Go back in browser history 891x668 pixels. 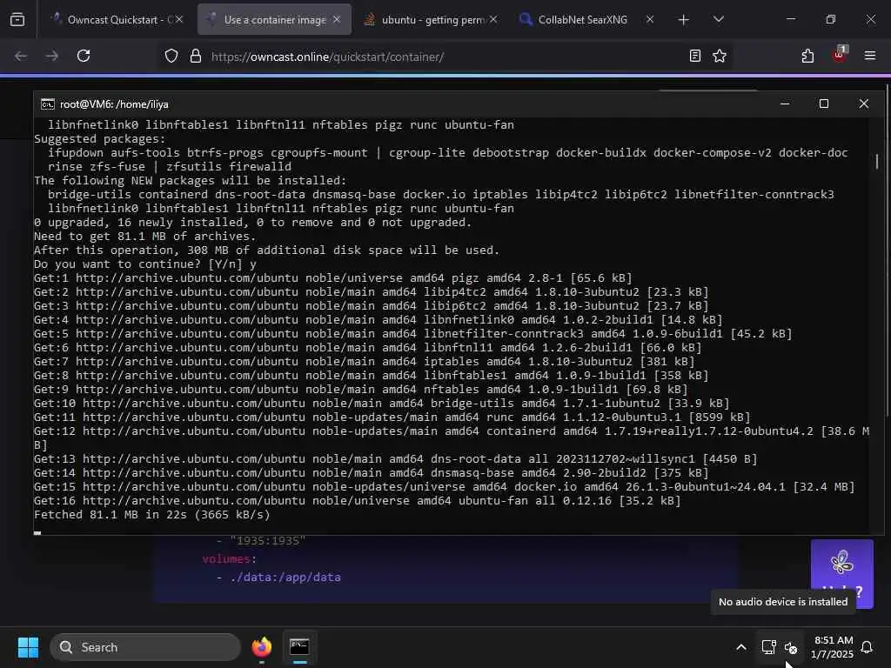tap(21, 57)
